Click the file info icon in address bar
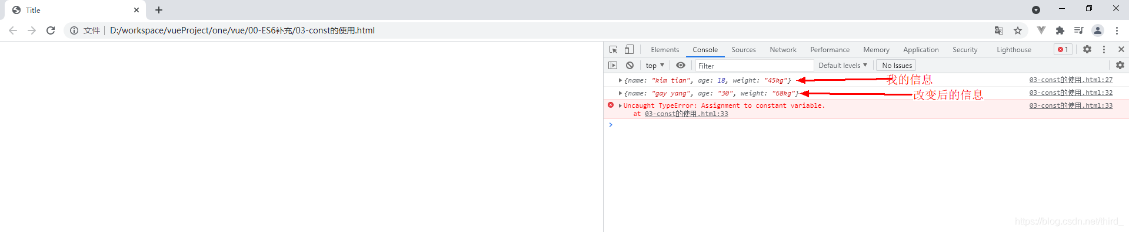 click(x=74, y=30)
